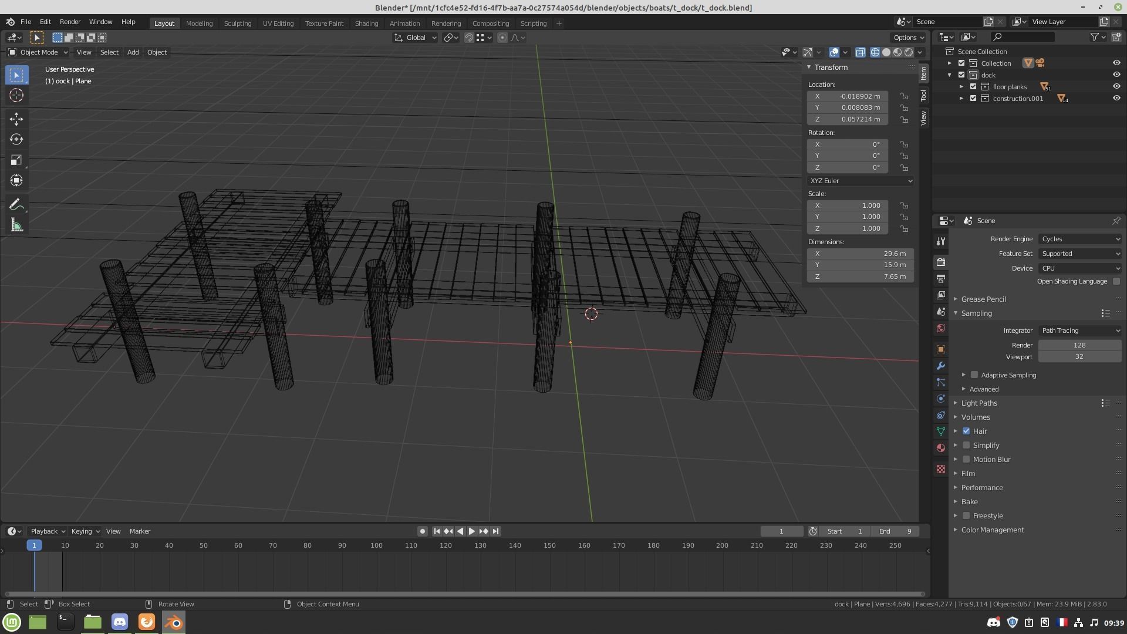The height and width of the screenshot is (634, 1127).
Task: Open the World properties tab icon
Action: pos(941,328)
